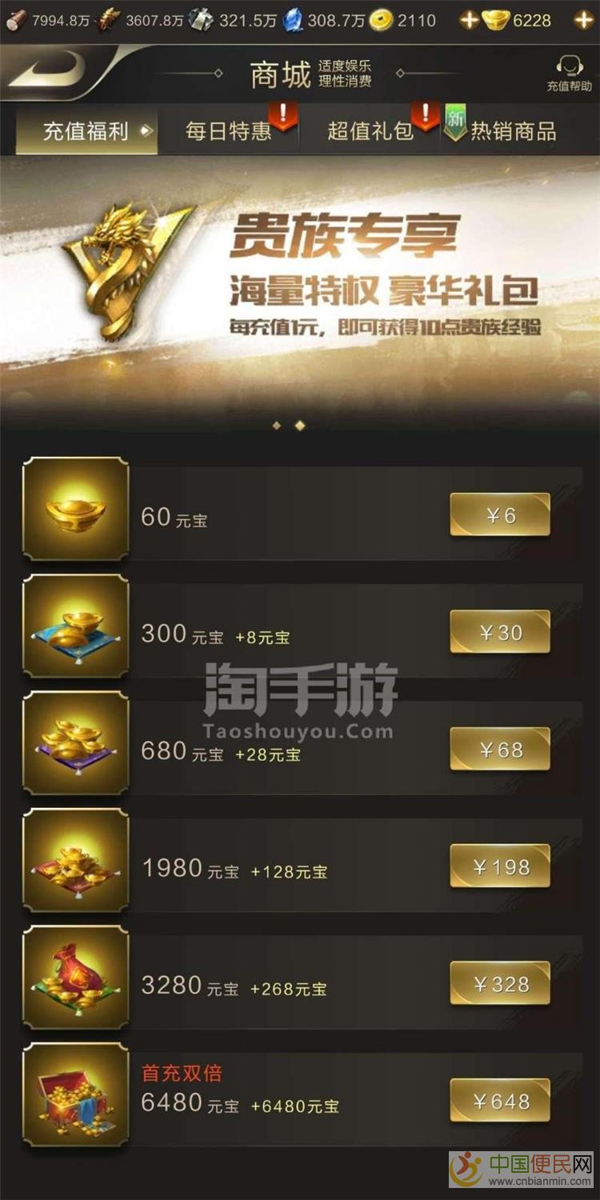The image size is (600, 1200).
Task: Select the red bag icon for 3280元宝
Action: point(75,977)
